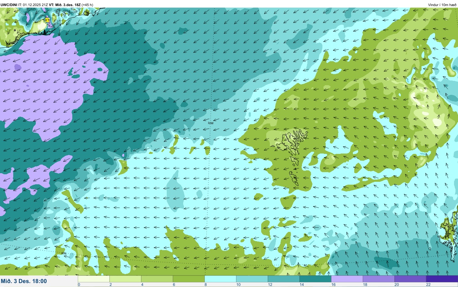The width and height of the screenshot is (458, 287).
Task: Click the violet 20–22 legend swatch
Action: pos(410,279)
